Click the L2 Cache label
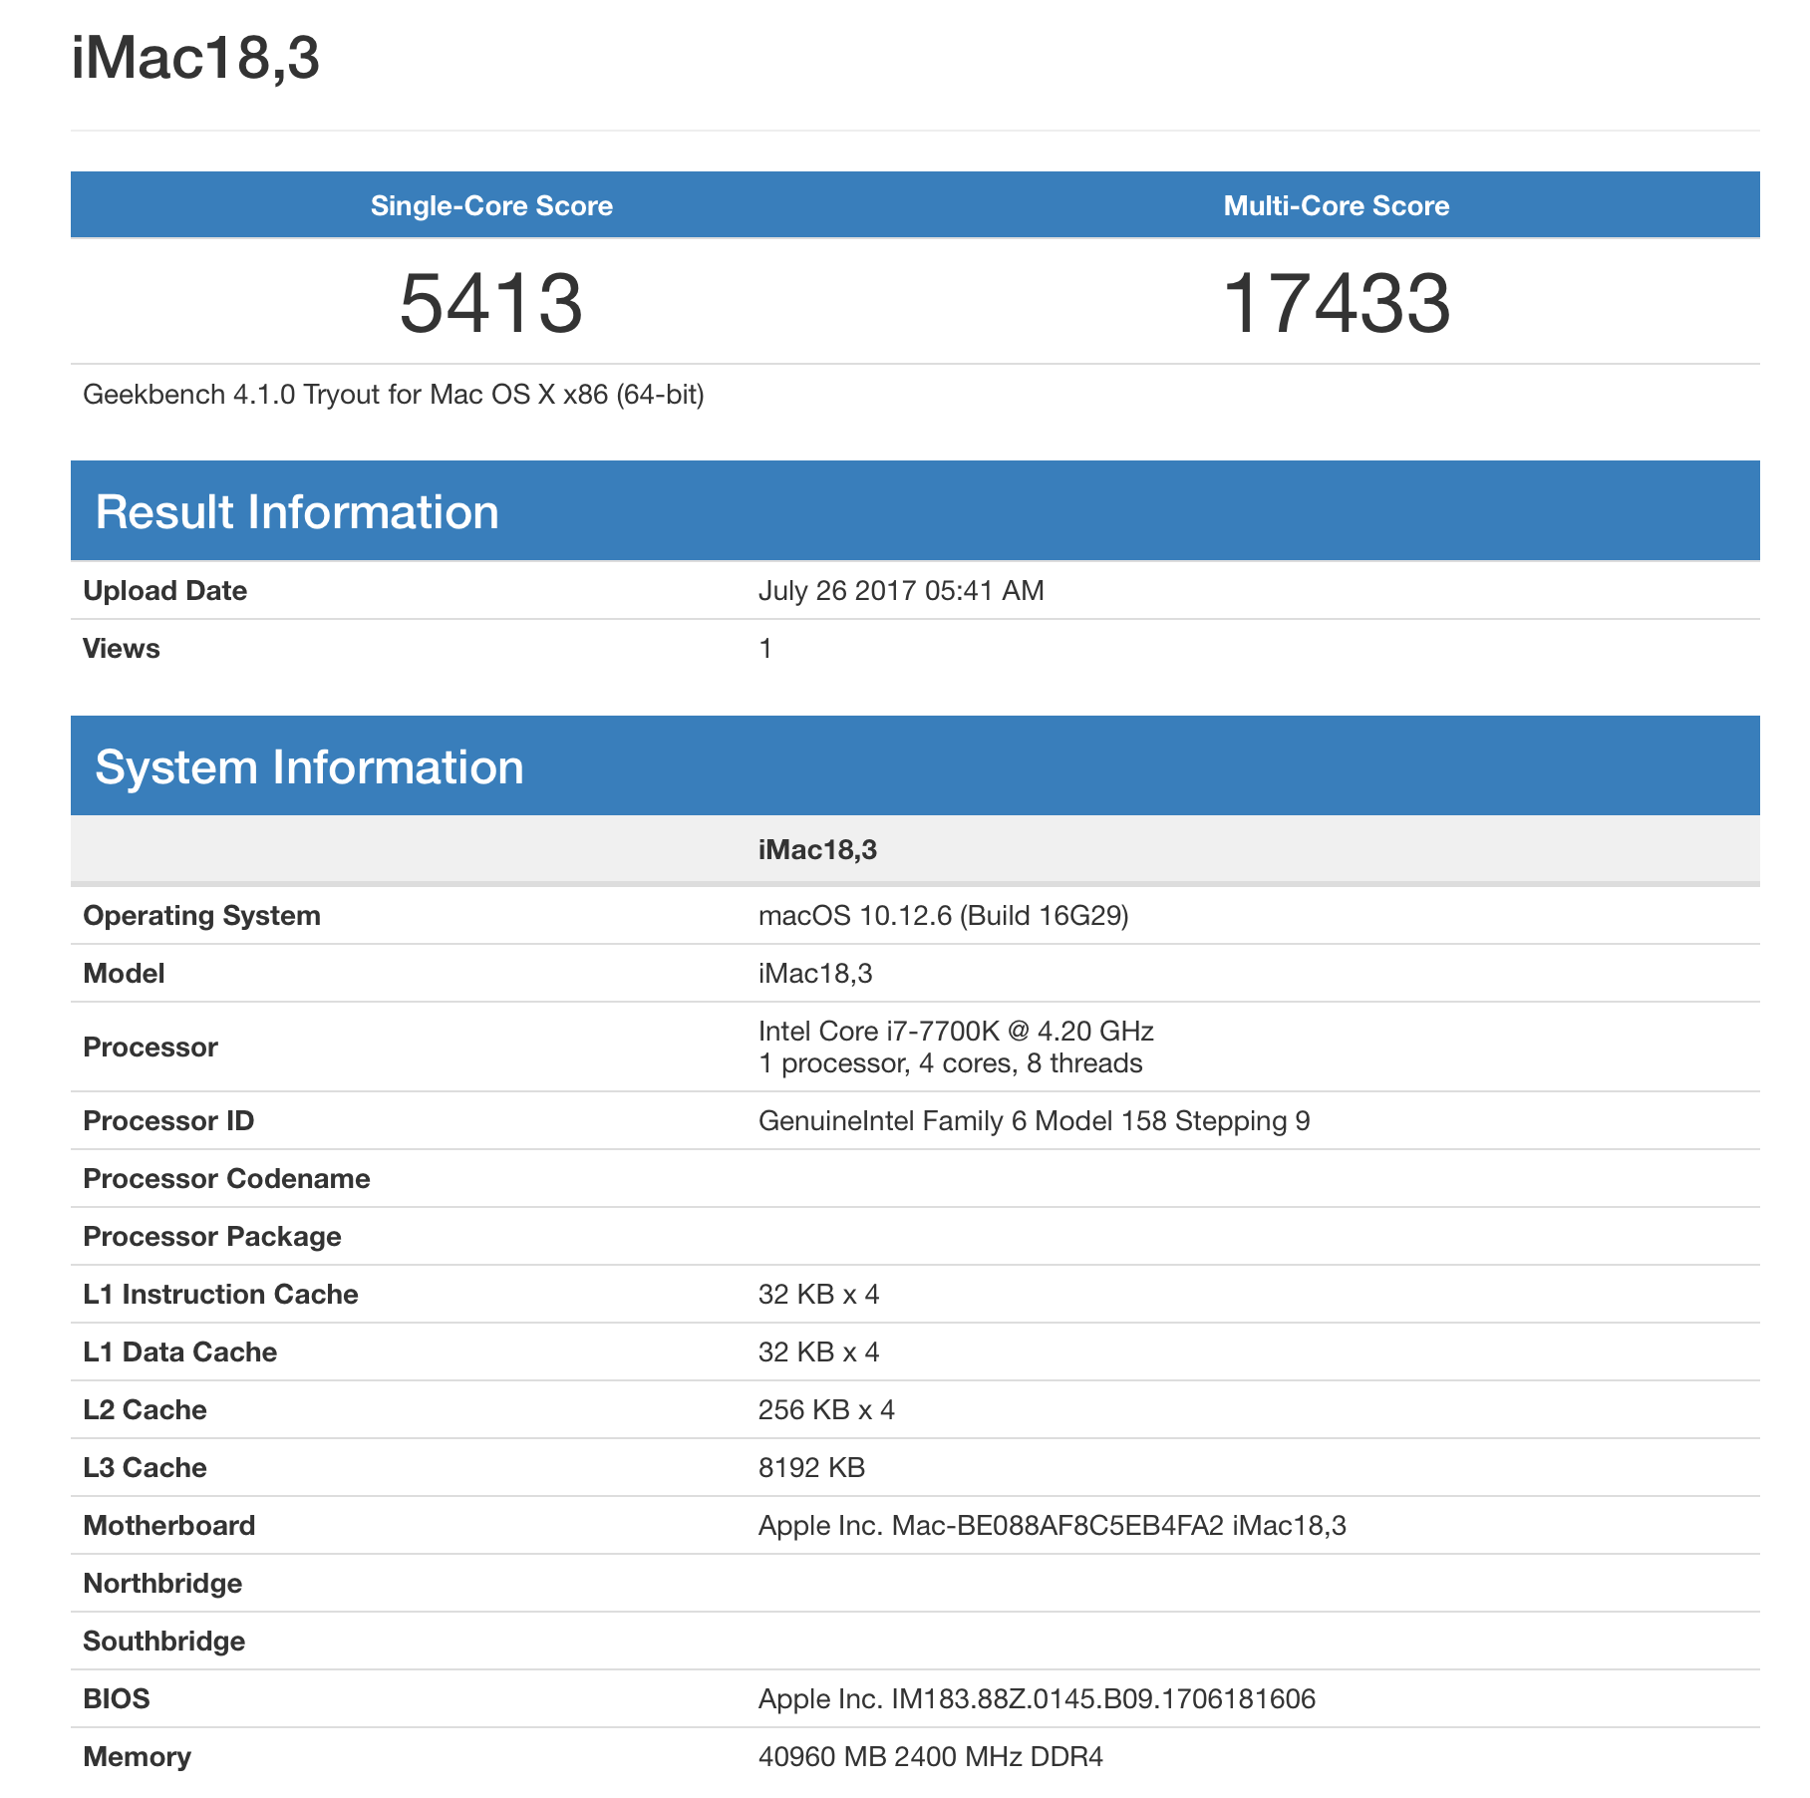The height and width of the screenshot is (1798, 1810). coord(146,1409)
